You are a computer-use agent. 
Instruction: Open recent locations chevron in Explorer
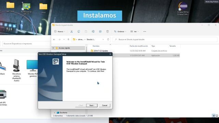click(64, 40)
